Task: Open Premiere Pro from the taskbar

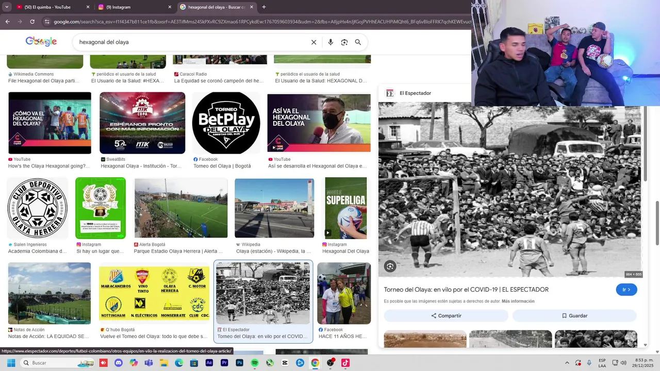Action: click(224, 363)
